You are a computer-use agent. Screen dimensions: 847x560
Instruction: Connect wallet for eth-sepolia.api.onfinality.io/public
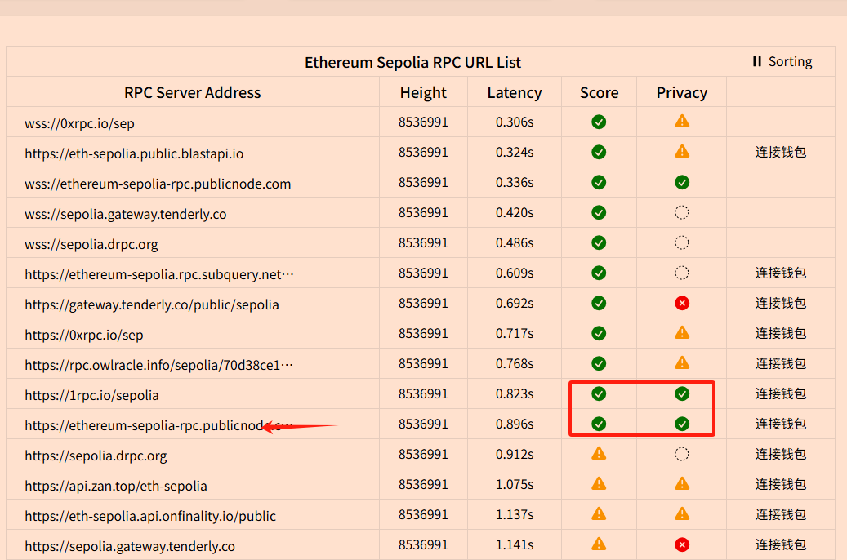[781, 515]
